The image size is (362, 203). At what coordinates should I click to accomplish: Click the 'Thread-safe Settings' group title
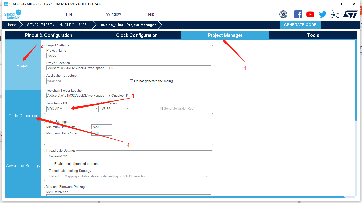point(61,150)
